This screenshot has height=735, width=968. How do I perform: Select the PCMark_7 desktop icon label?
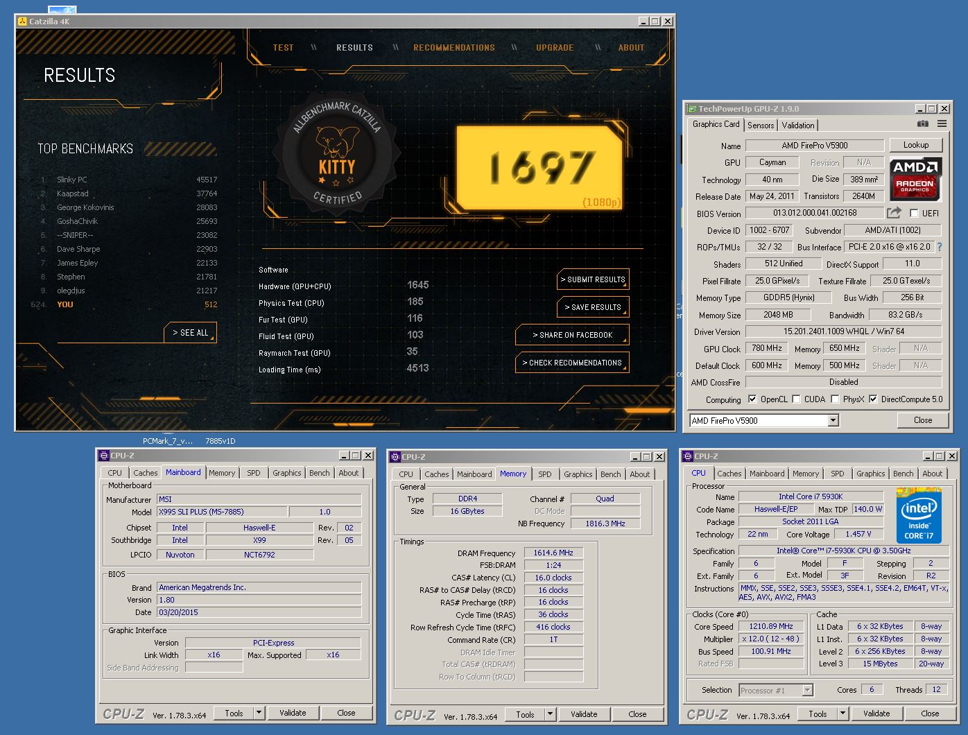[x=168, y=440]
